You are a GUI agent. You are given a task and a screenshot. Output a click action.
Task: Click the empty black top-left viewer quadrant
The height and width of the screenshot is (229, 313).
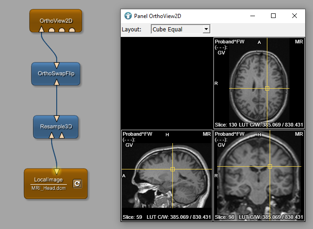[166, 83]
